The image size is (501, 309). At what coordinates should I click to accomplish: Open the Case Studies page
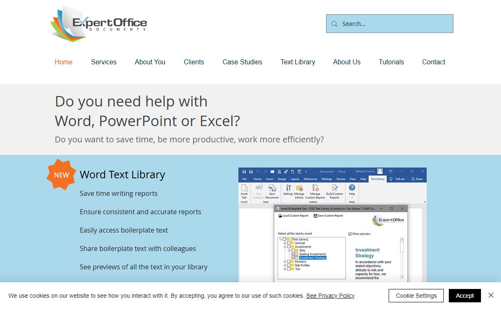[x=243, y=62]
